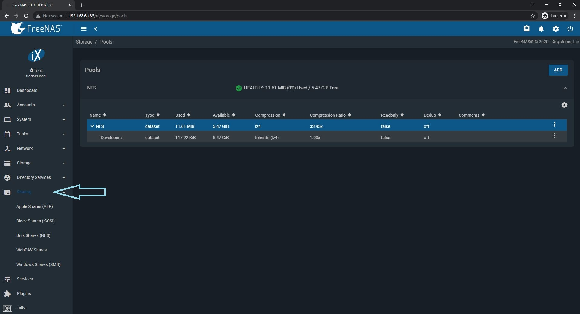Open the Developers dataset three-dot menu
Image resolution: width=580 pixels, height=314 pixels.
tap(555, 135)
